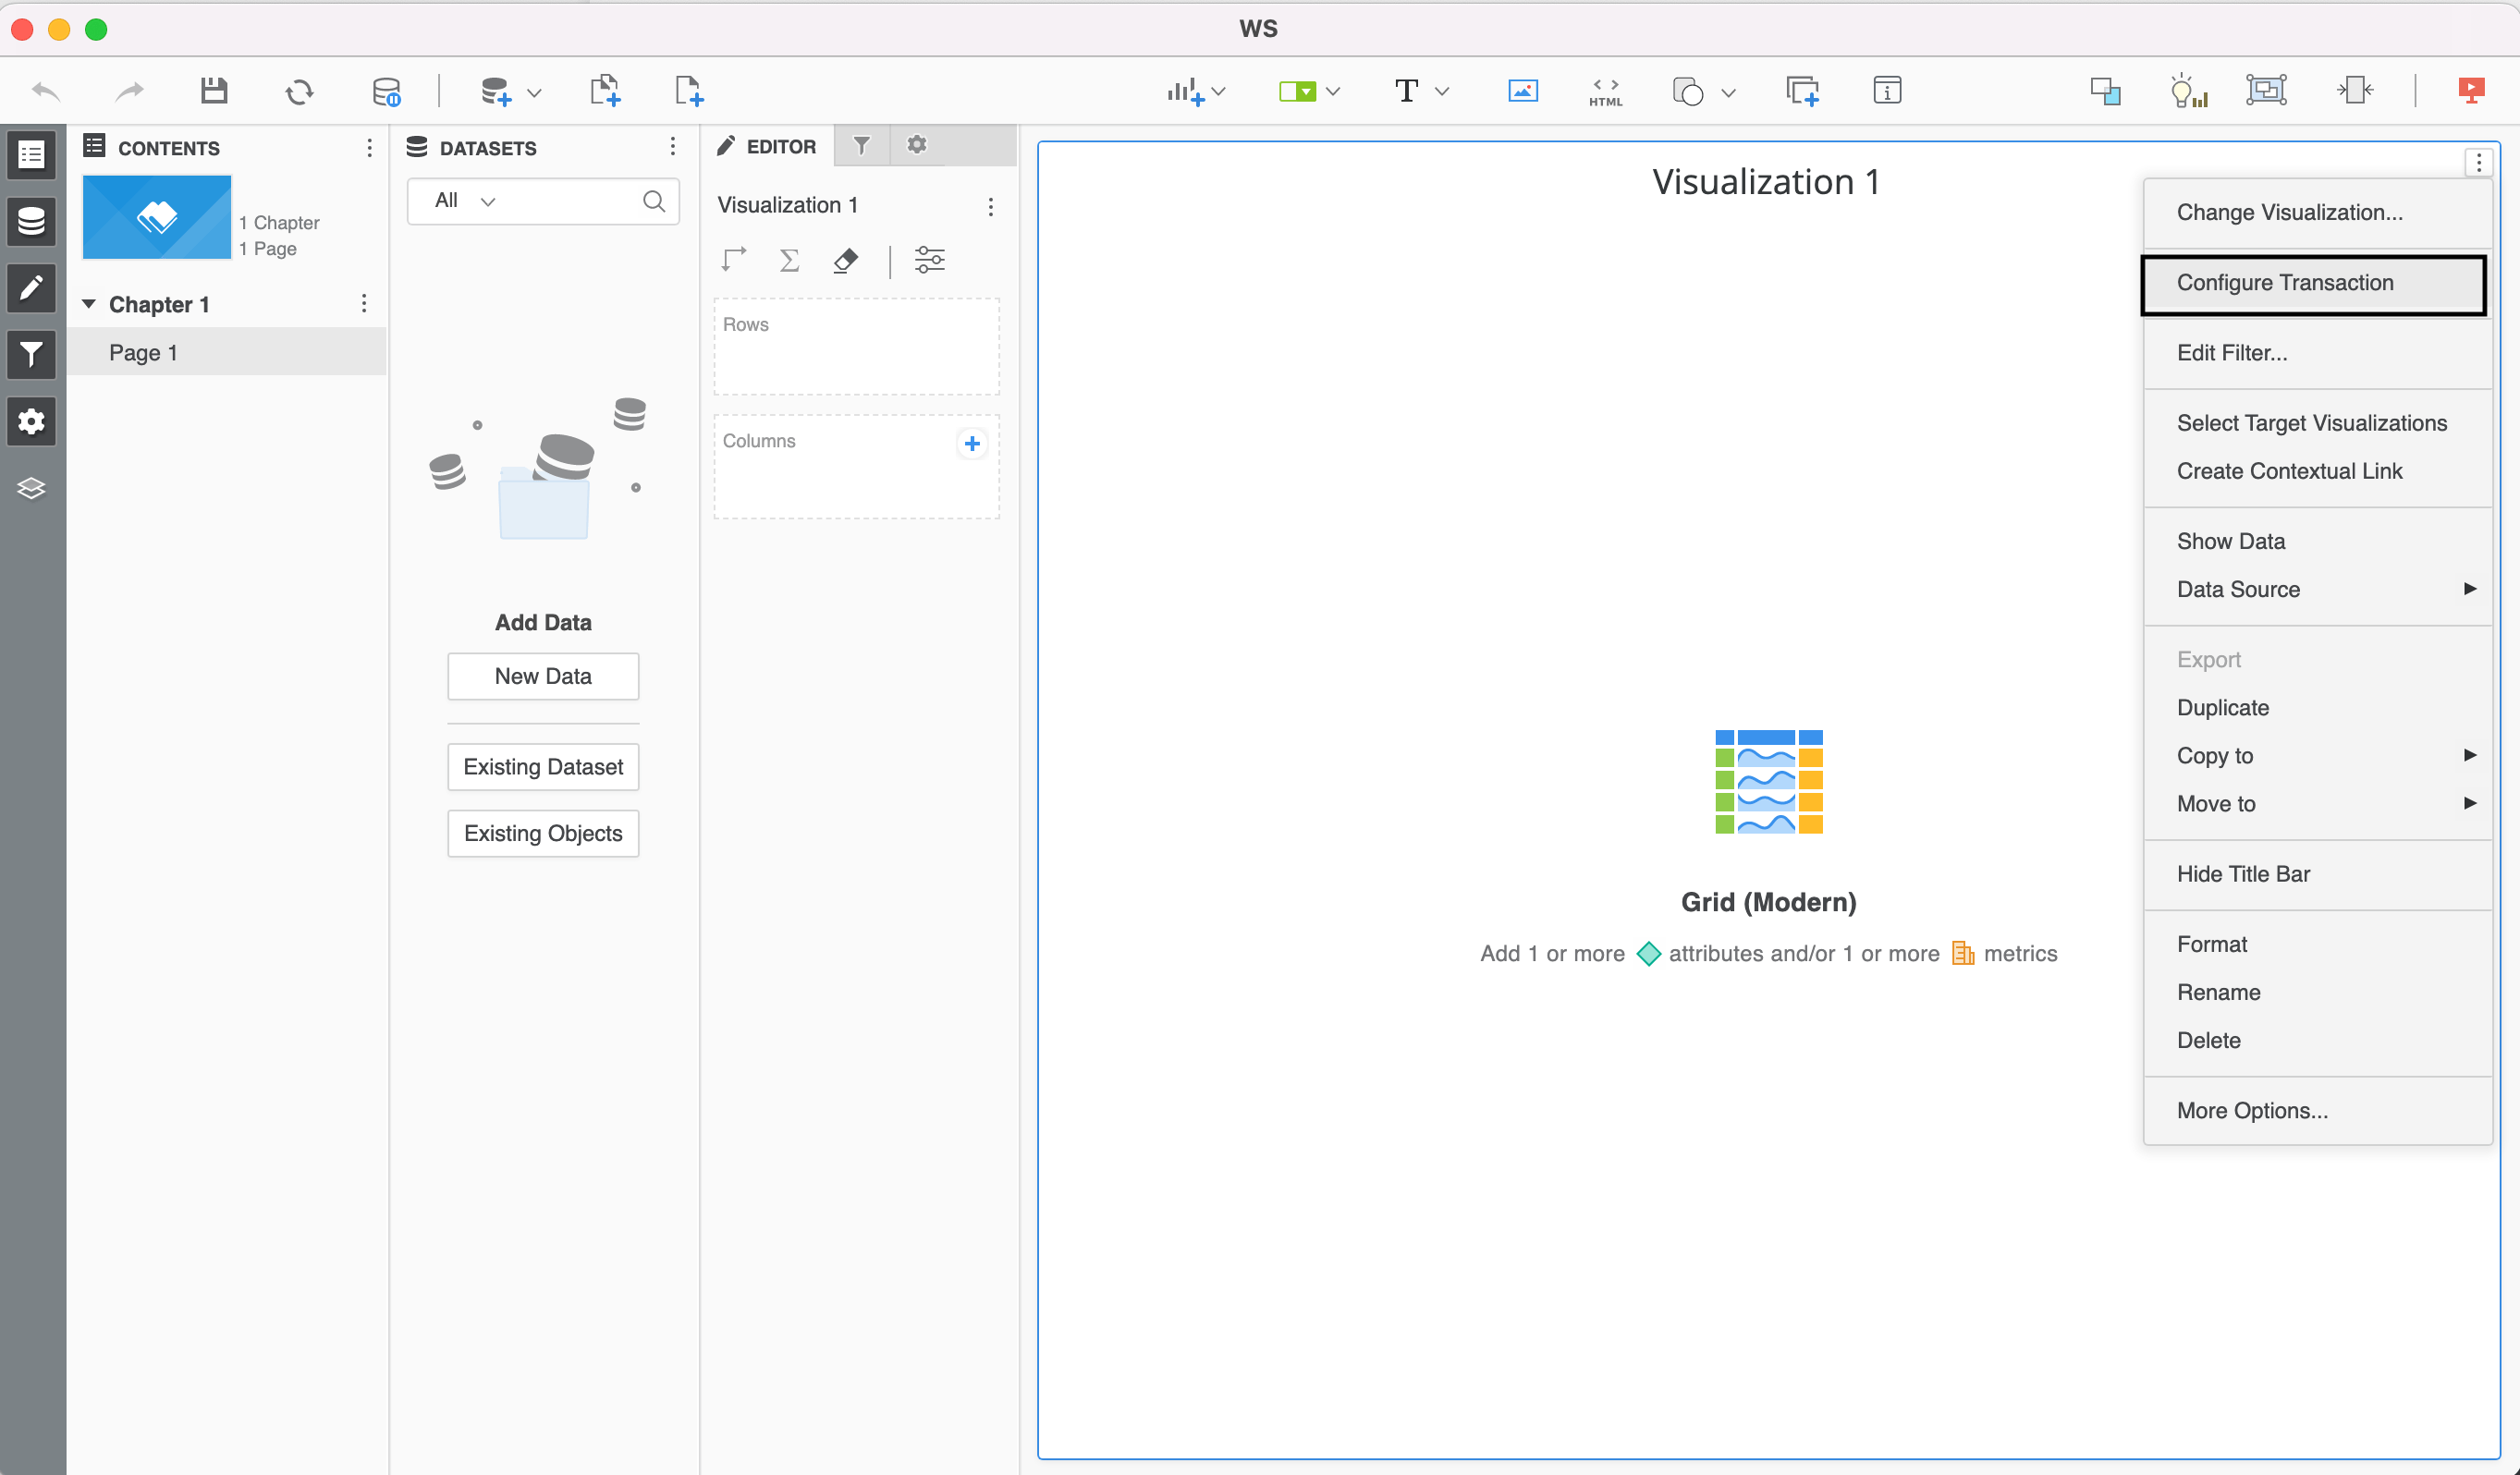The height and width of the screenshot is (1475, 2520).
Task: Click the Add Page icon
Action: click(x=688, y=90)
